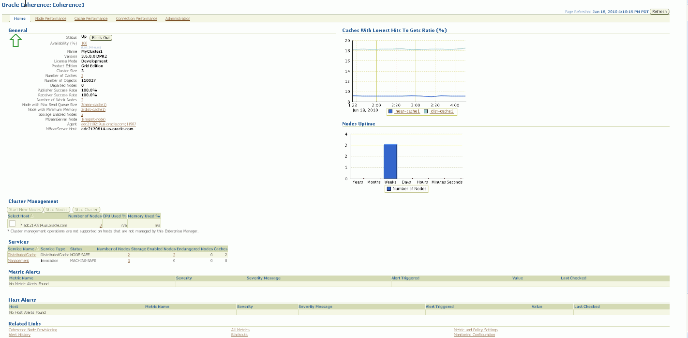Image resolution: width=688 pixels, height=338 pixels.
Task: Open the DistributedCache service link
Action: 22,255
